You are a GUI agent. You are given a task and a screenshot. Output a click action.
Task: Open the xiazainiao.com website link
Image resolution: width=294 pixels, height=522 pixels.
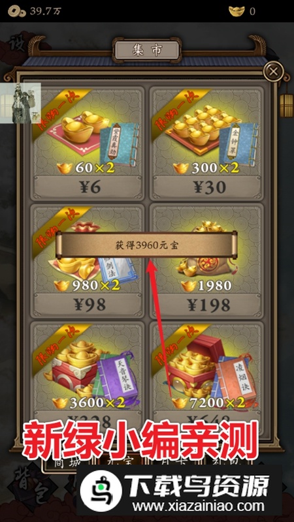[x=198, y=506]
